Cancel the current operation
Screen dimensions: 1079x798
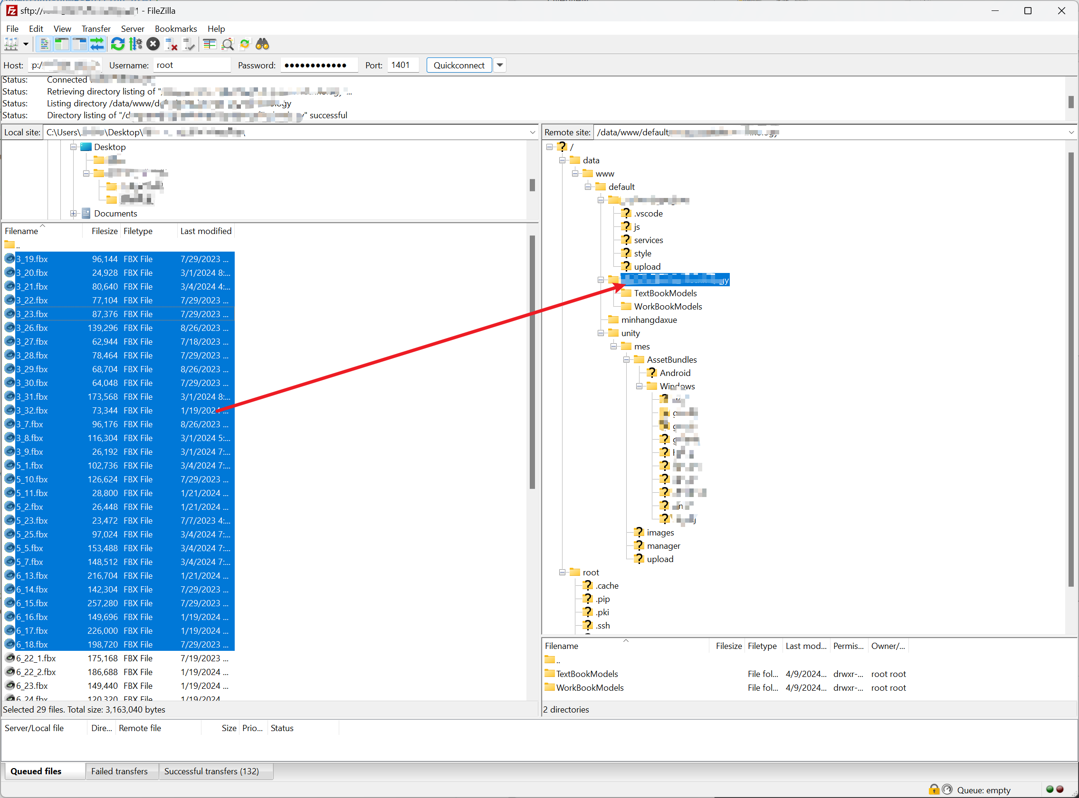tap(153, 45)
